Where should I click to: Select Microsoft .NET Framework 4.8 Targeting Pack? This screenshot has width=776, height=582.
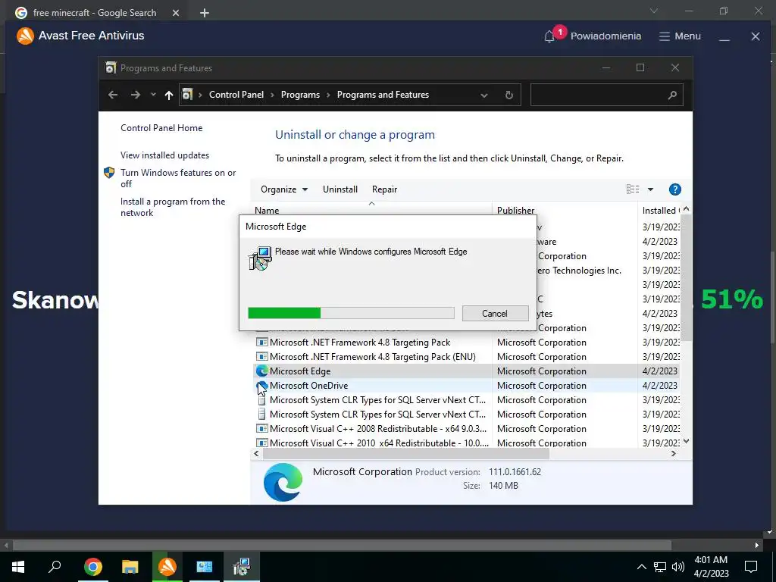[360, 343]
